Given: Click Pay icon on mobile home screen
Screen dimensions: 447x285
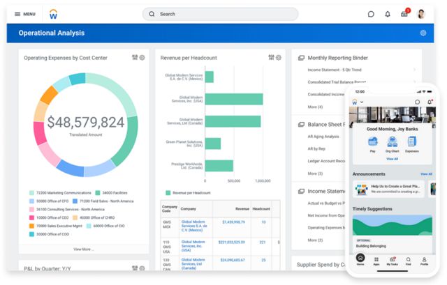Looking at the screenshot, I should pyautogui.click(x=373, y=141).
